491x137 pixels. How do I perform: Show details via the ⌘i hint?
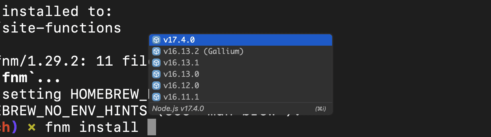(320, 109)
